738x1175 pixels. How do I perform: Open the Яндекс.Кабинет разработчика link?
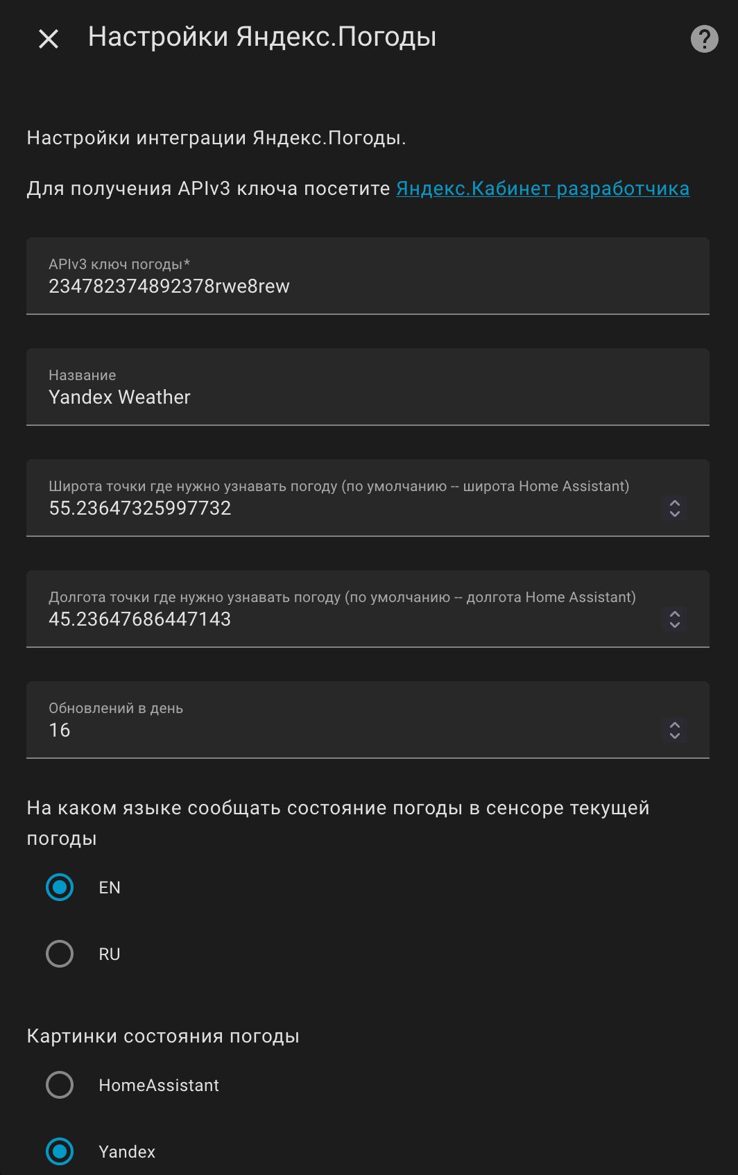coord(542,189)
